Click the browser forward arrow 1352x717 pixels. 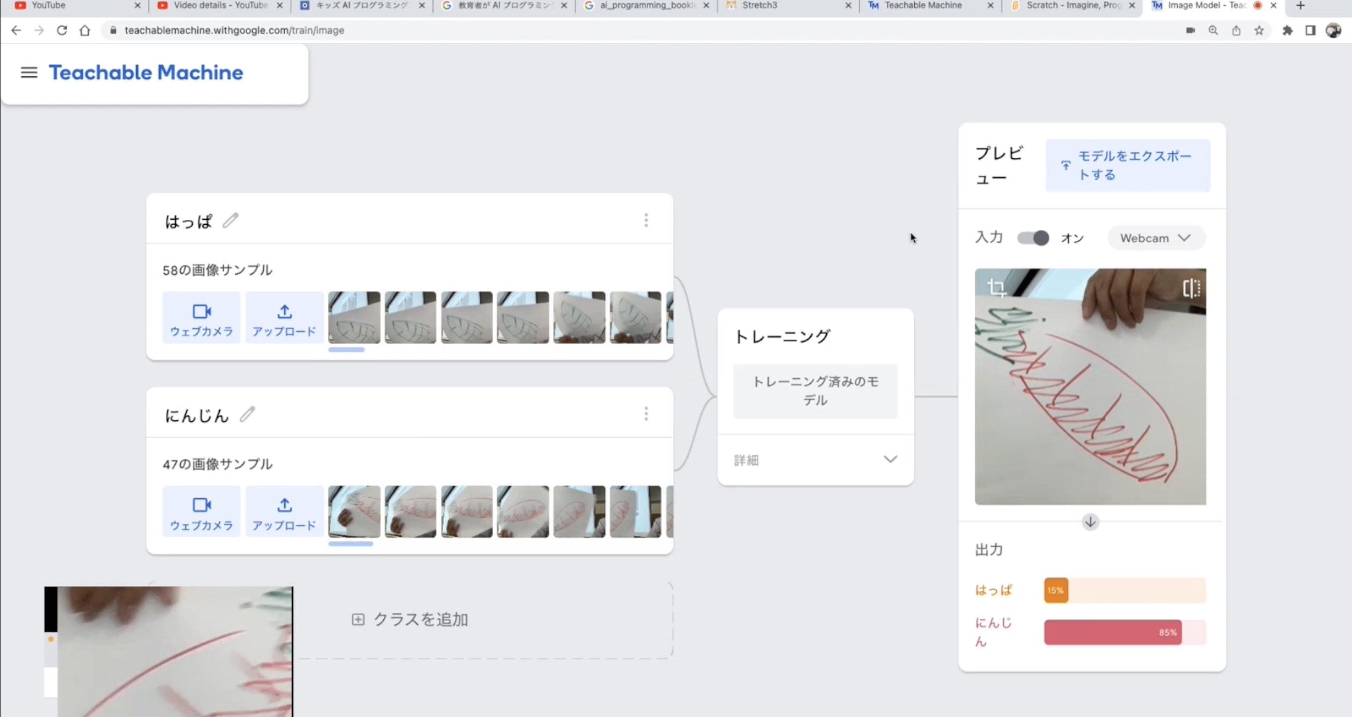tap(39, 30)
